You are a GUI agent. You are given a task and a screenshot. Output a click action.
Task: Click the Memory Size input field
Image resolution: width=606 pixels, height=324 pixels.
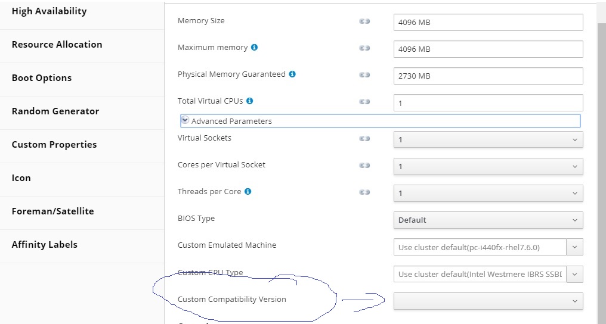[x=488, y=23]
